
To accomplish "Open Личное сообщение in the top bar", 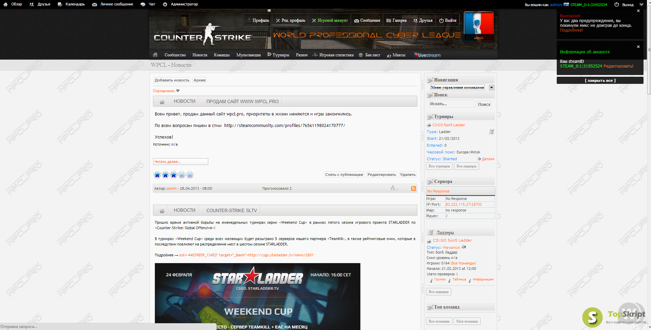I will pyautogui.click(x=113, y=4).
